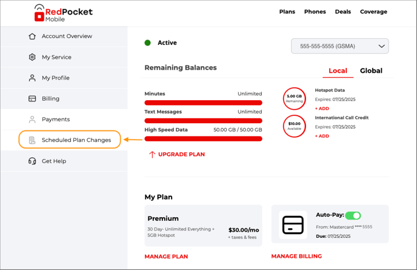Image resolution: width=417 pixels, height=270 pixels.
Task: Open Coverage in the top navigation
Action: (x=373, y=12)
